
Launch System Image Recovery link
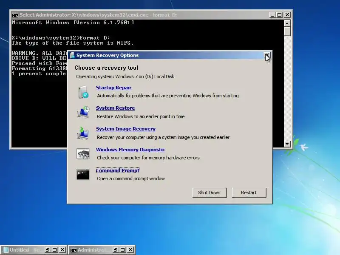126,129
